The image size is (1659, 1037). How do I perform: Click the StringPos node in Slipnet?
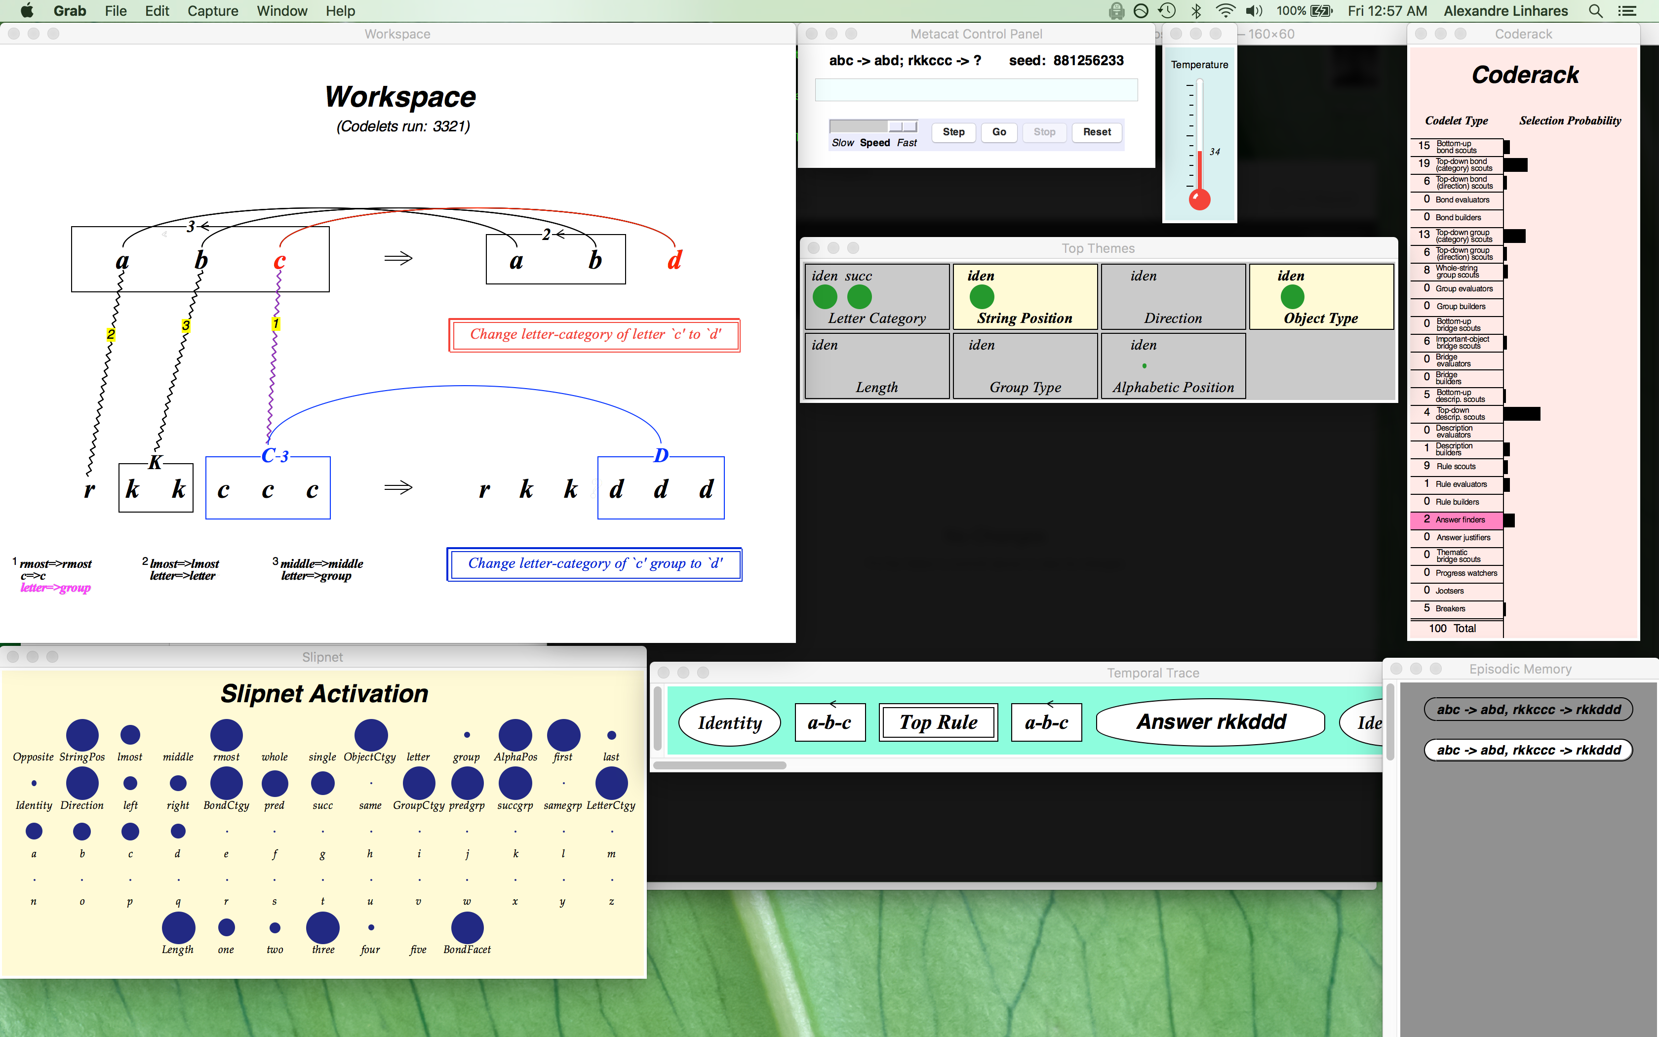pyautogui.click(x=82, y=735)
